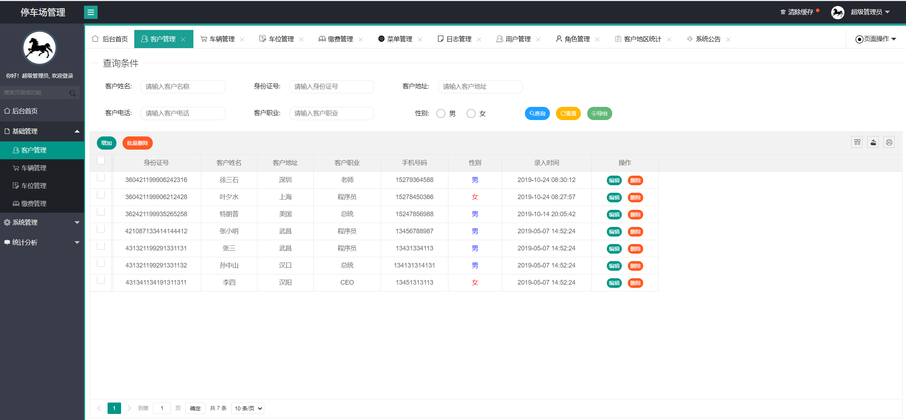Viewport: 906px width, 420px height.
Task: Close the 客户地区统计 tab
Action: pos(669,40)
